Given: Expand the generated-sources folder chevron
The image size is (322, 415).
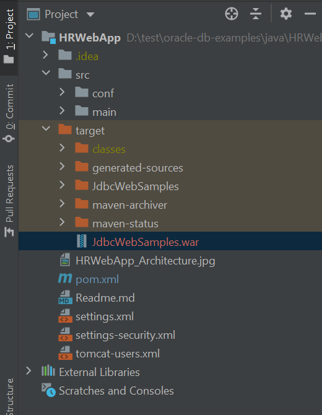Looking at the screenshot, I should 62,167.
